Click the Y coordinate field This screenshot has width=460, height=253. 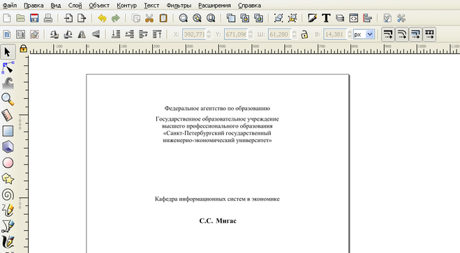[235, 34]
